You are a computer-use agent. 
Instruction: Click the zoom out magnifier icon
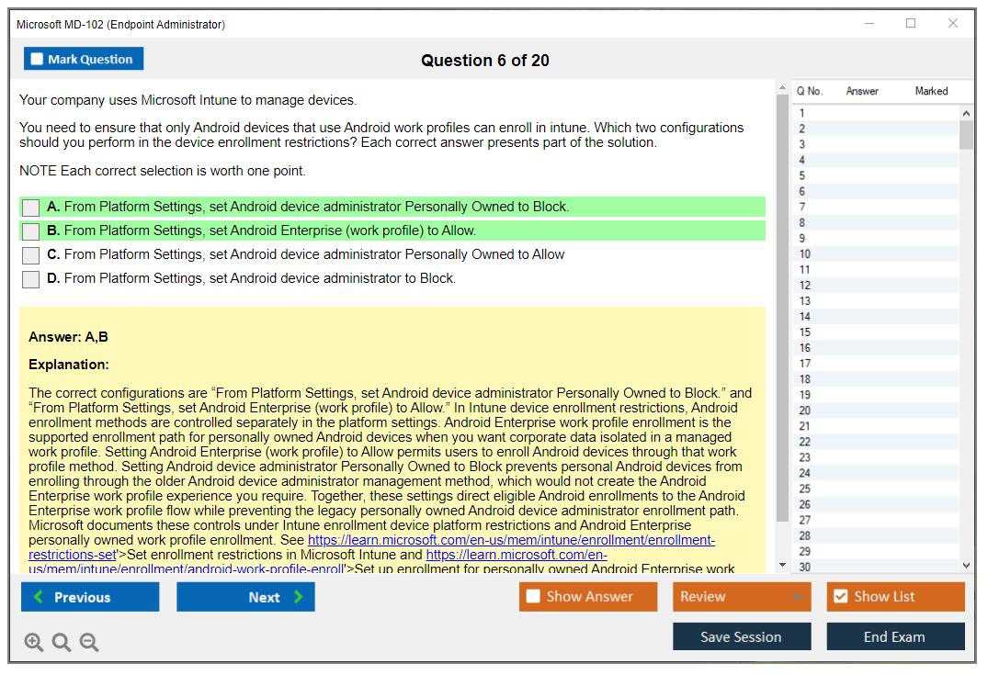pos(89,642)
